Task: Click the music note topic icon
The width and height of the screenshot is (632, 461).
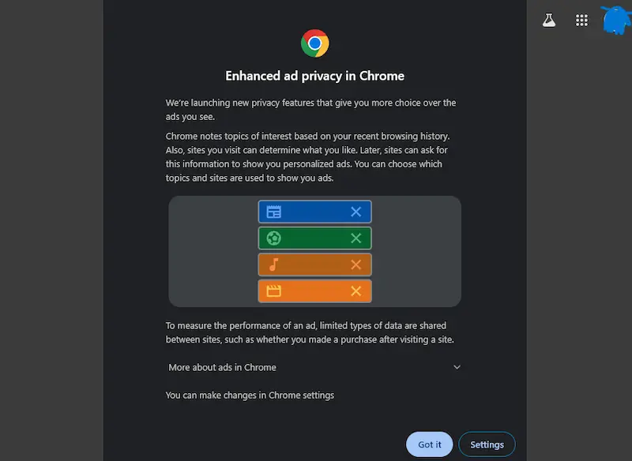Action: [274, 264]
